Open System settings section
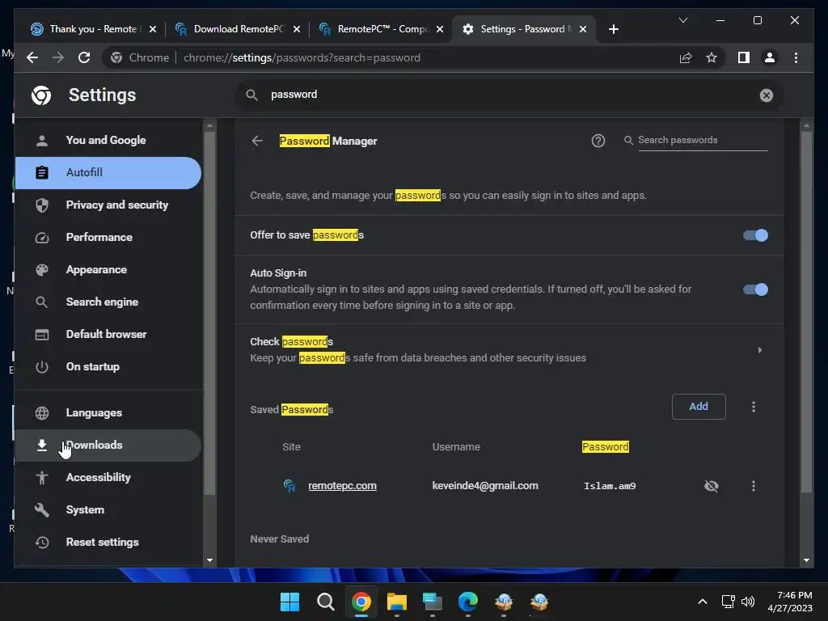 click(108, 510)
